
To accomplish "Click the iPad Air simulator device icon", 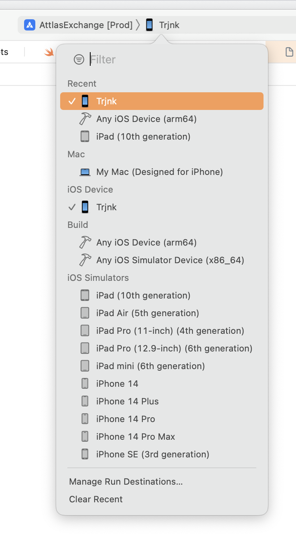I will click(x=85, y=313).
